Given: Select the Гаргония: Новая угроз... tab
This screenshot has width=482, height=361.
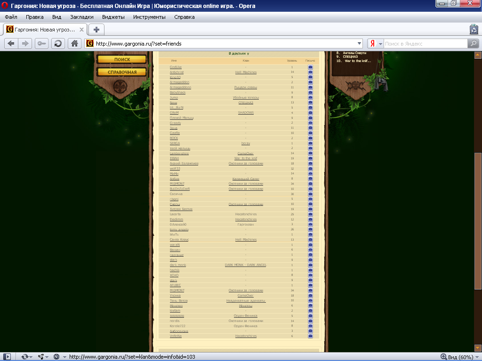Looking at the screenshot, I should (x=45, y=30).
